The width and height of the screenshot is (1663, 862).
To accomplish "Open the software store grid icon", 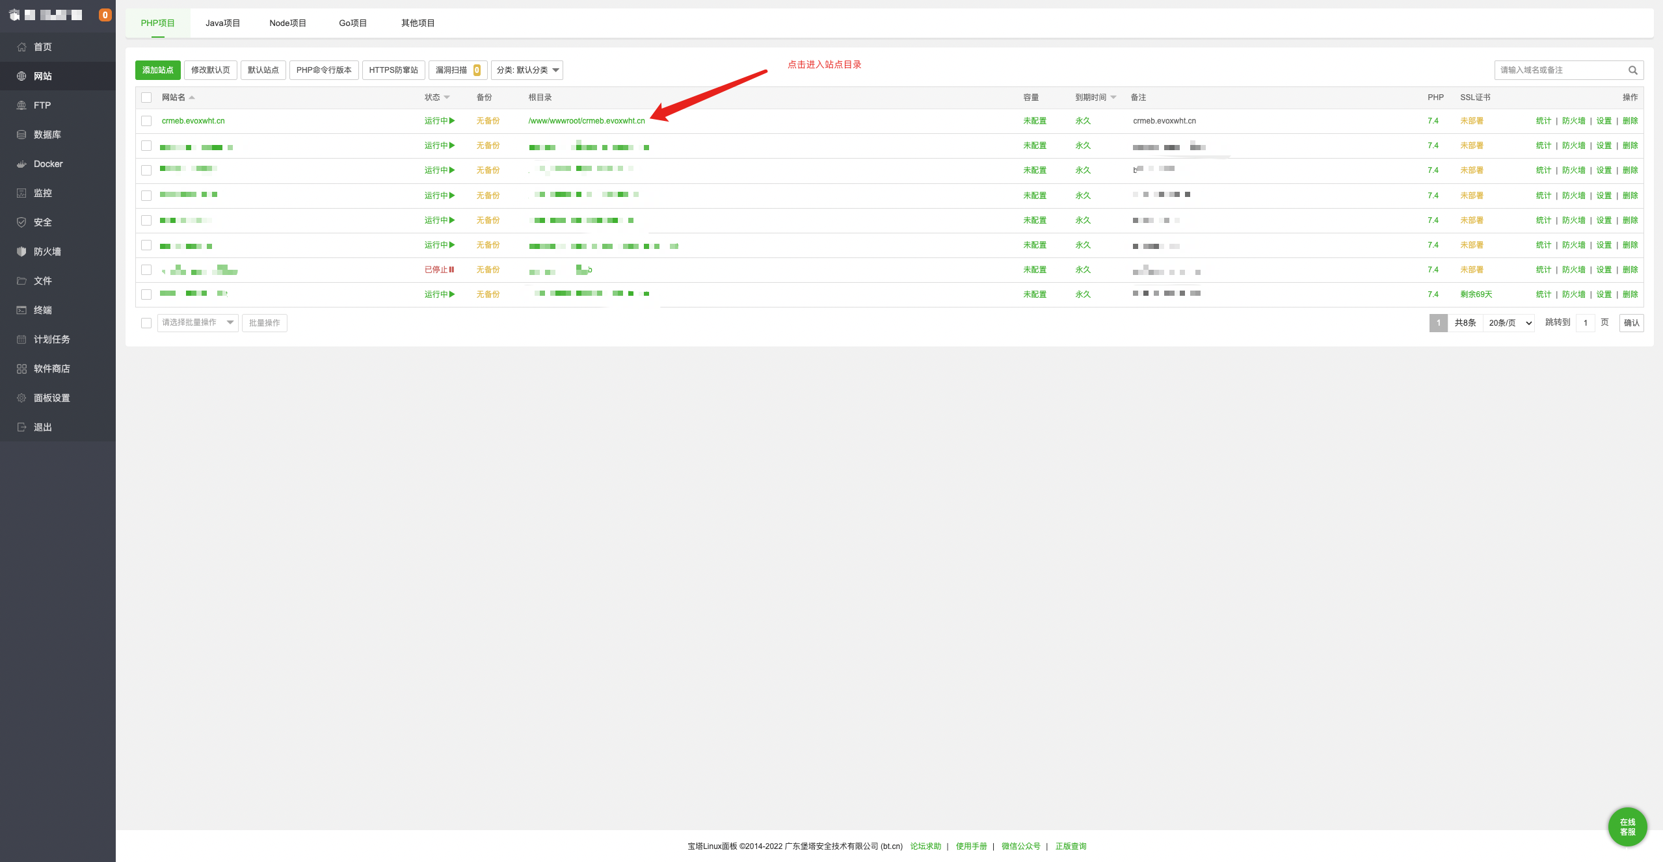I will click(21, 369).
